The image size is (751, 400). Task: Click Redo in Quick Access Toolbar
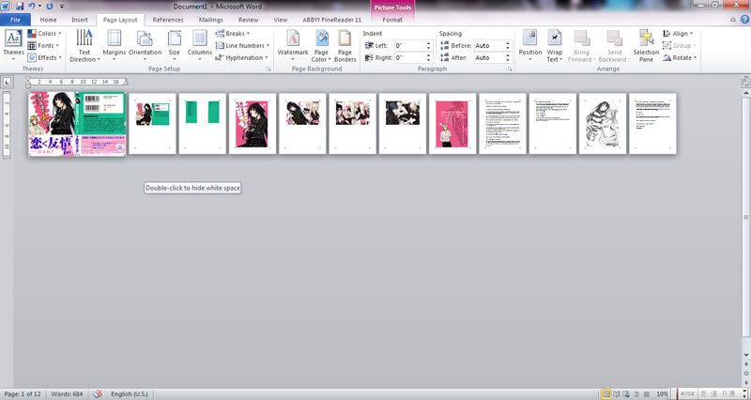tap(50, 7)
